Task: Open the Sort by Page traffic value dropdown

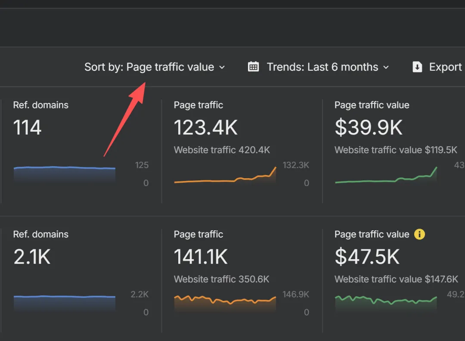Action: pos(154,67)
